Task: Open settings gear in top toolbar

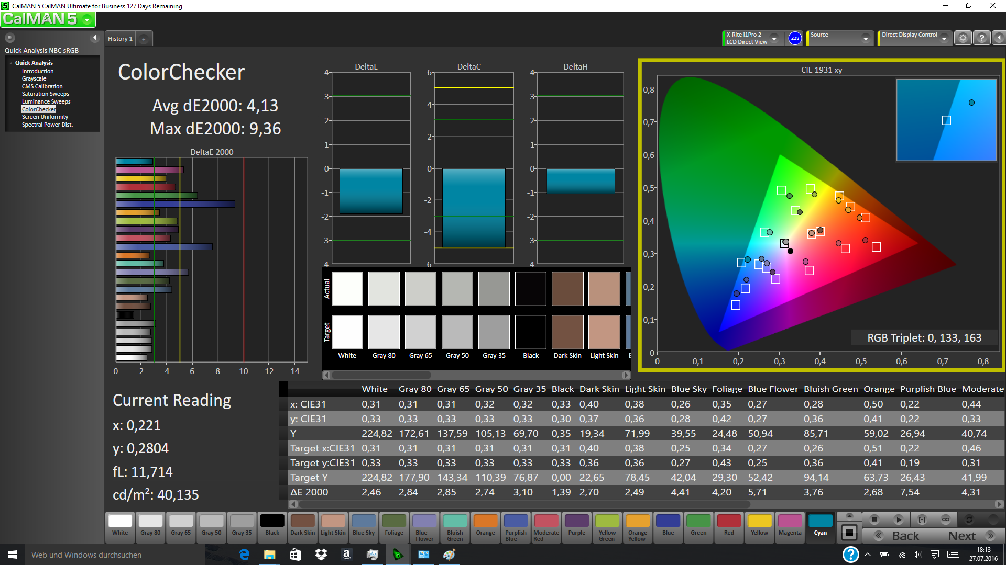Action: [963, 38]
